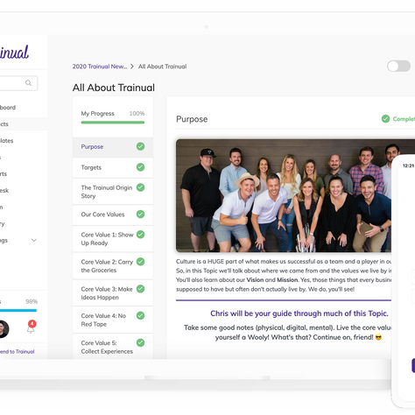This screenshot has width=415, height=415.
Task: Select Our Core Values step
Action: pyautogui.click(x=113, y=215)
